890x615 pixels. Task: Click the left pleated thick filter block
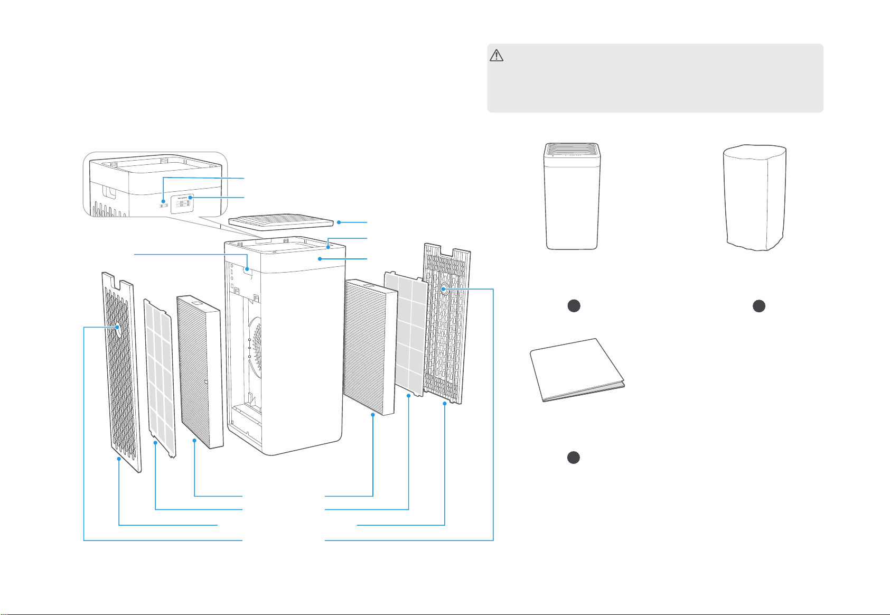coord(200,372)
